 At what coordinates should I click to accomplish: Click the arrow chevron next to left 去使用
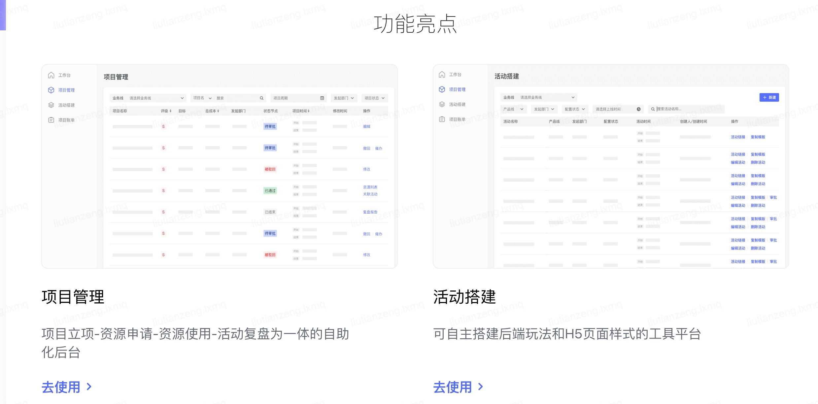click(89, 387)
